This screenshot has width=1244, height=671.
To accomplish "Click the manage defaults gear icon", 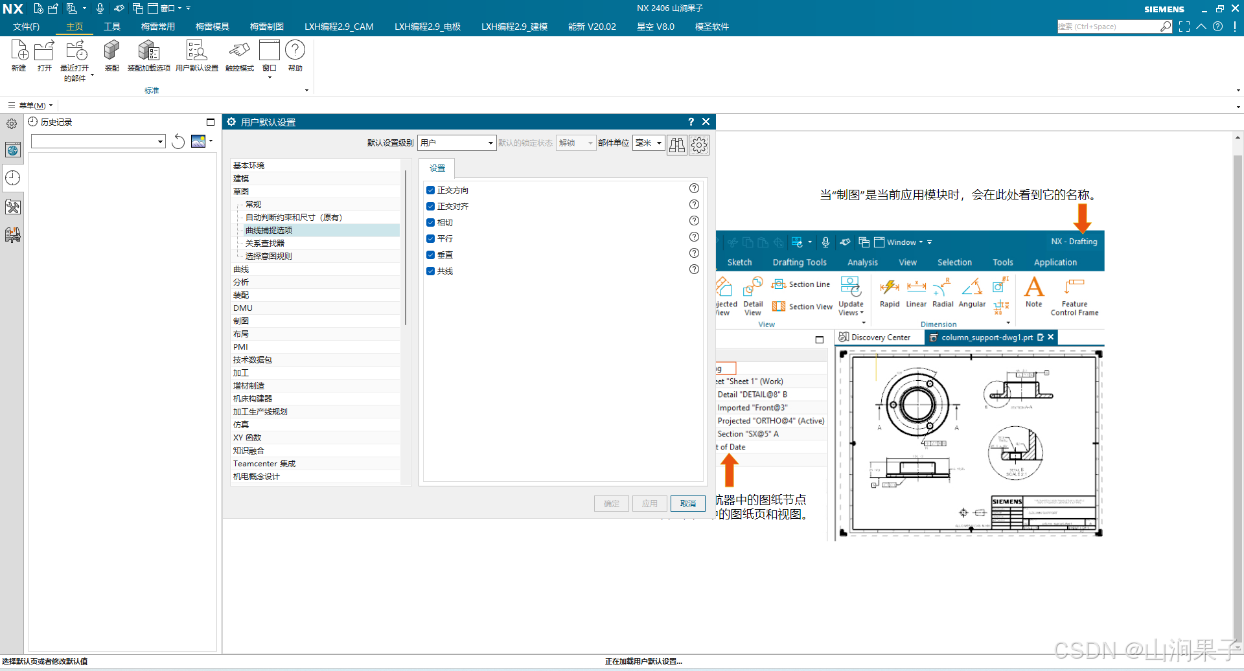I will 699,145.
